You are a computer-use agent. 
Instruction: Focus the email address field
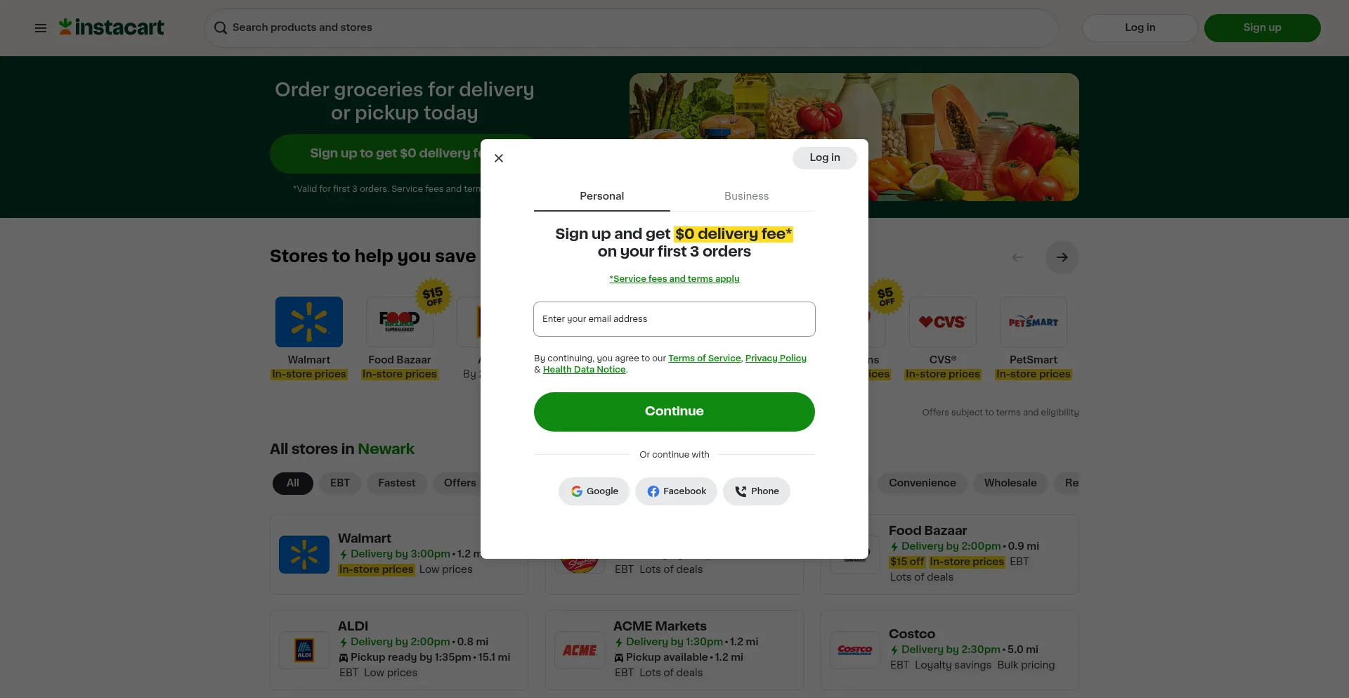click(x=674, y=319)
